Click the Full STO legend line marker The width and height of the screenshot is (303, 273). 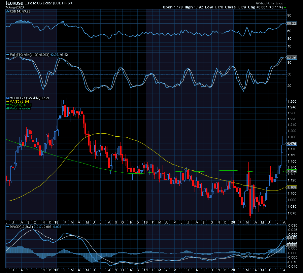(x=8, y=55)
